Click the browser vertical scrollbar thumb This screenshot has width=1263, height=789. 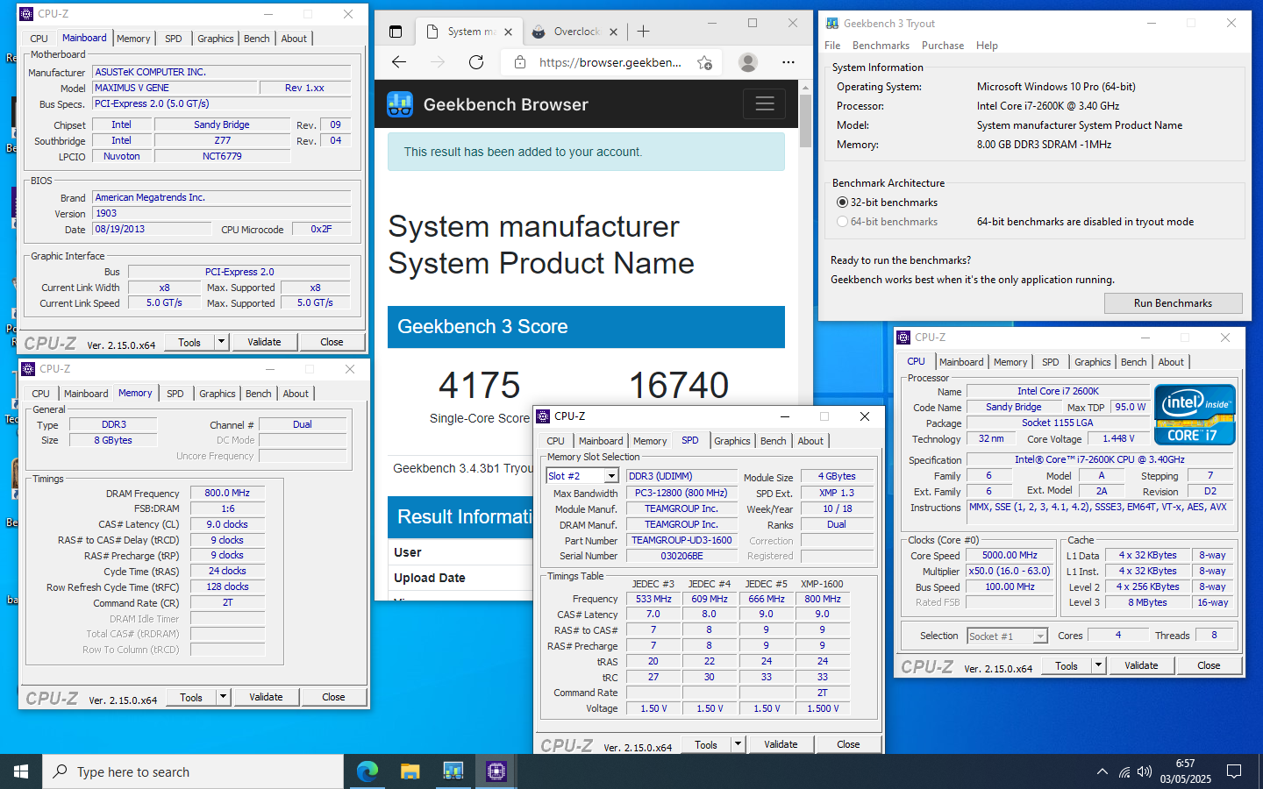(805, 120)
